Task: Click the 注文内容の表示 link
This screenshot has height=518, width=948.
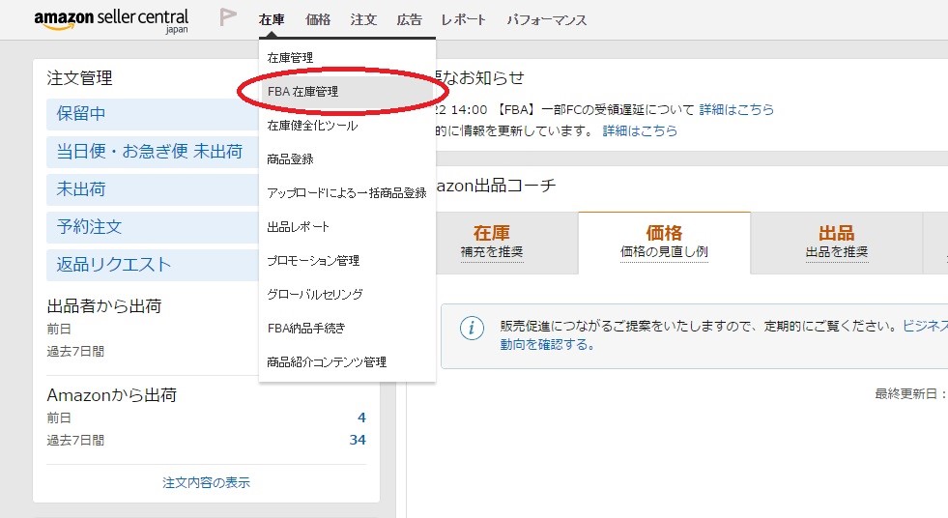Action: 206,482
